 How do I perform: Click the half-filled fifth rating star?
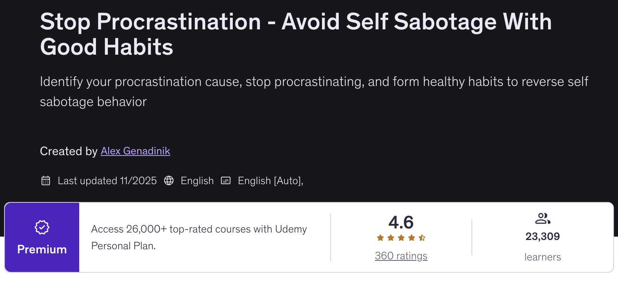pos(422,238)
